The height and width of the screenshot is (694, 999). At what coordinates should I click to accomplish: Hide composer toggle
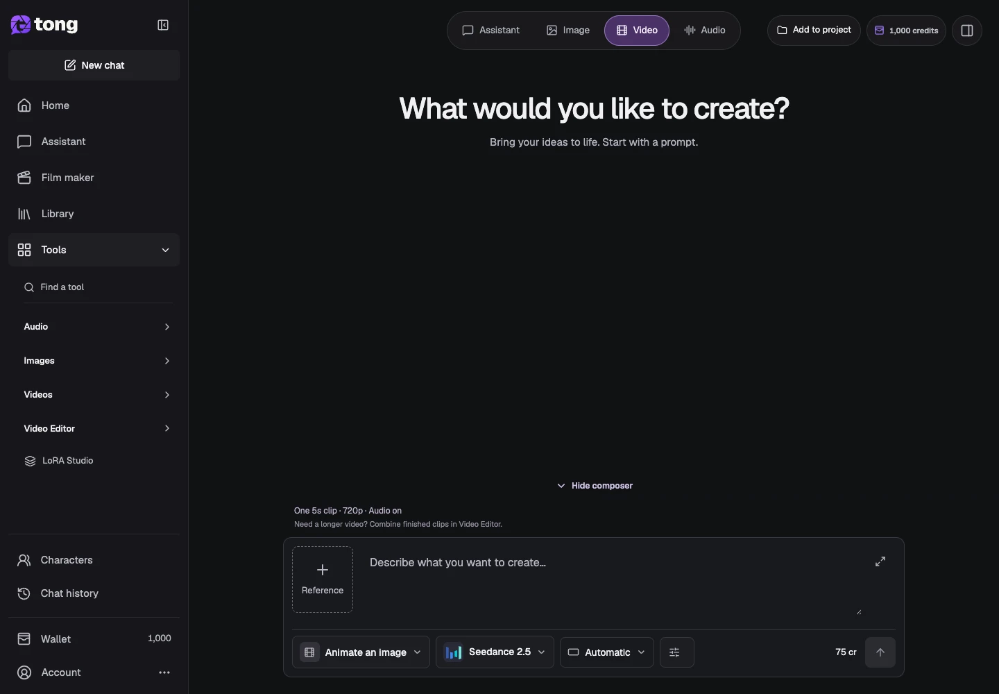coord(595,486)
